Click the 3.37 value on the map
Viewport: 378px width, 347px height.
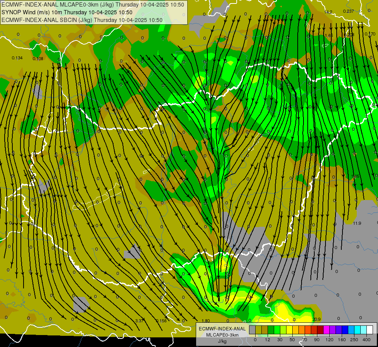pyautogui.click(x=139, y=321)
